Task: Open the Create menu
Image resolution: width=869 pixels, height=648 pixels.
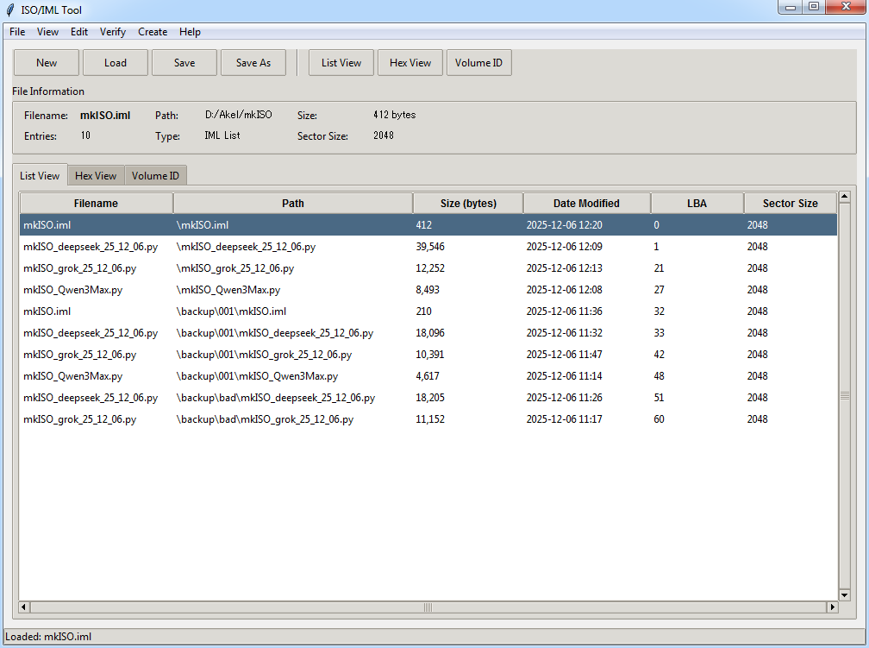Action: pyautogui.click(x=153, y=32)
